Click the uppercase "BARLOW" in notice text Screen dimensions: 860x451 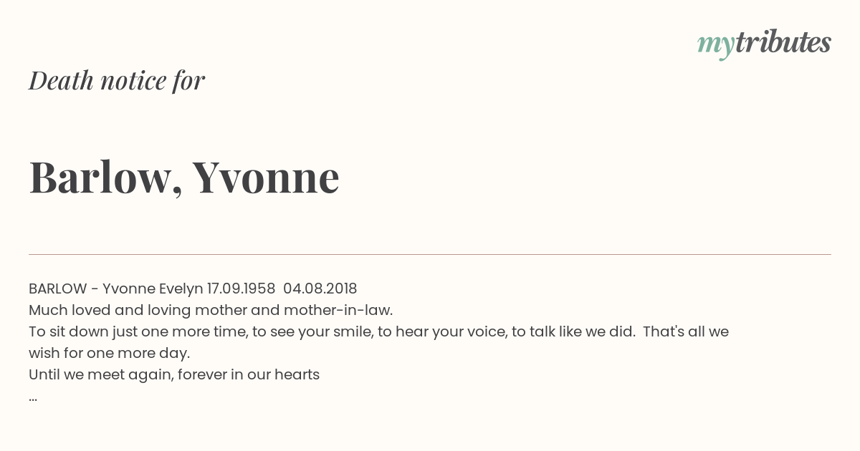point(57,288)
